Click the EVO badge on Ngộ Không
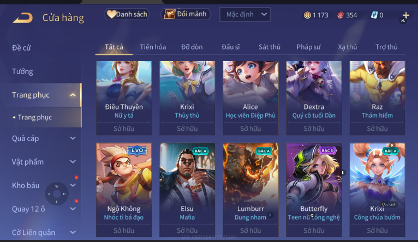This screenshot has width=418, height=242. pos(137,150)
